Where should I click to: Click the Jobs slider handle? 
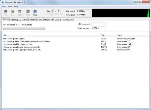(x=52, y=15)
